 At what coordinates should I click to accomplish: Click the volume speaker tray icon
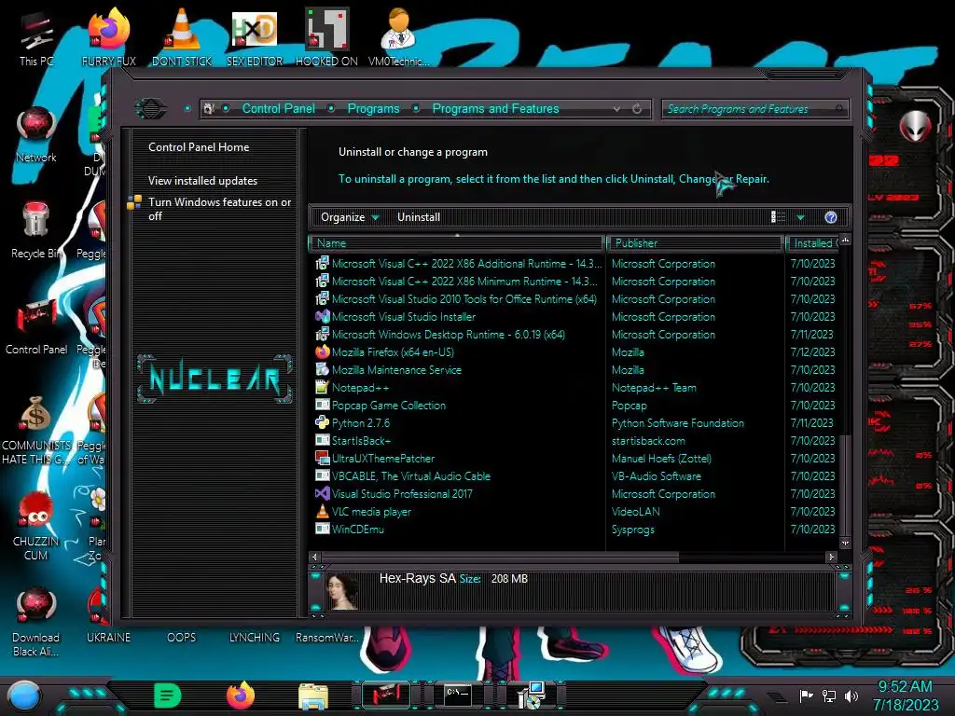[x=851, y=695]
